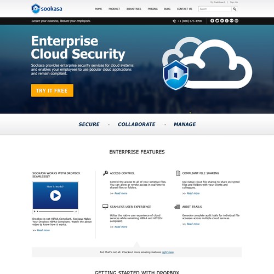Viewport: 274px width, 274px height.
Task: Click the Sign Up link
Action: 234,2
